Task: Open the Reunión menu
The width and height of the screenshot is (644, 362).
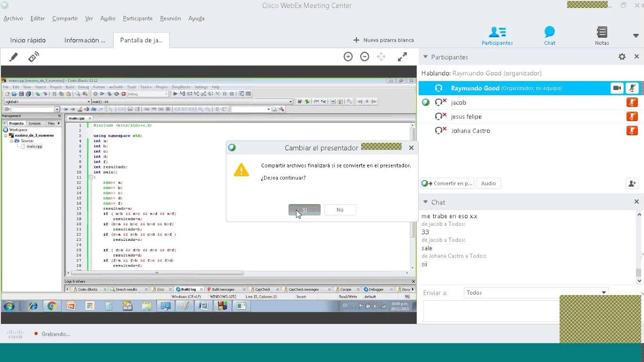Action: (170, 19)
